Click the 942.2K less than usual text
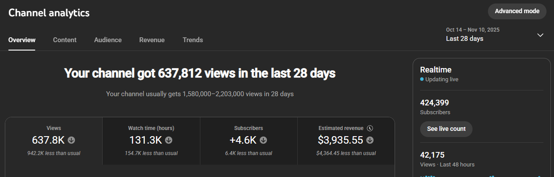The image size is (554, 177). [54, 153]
